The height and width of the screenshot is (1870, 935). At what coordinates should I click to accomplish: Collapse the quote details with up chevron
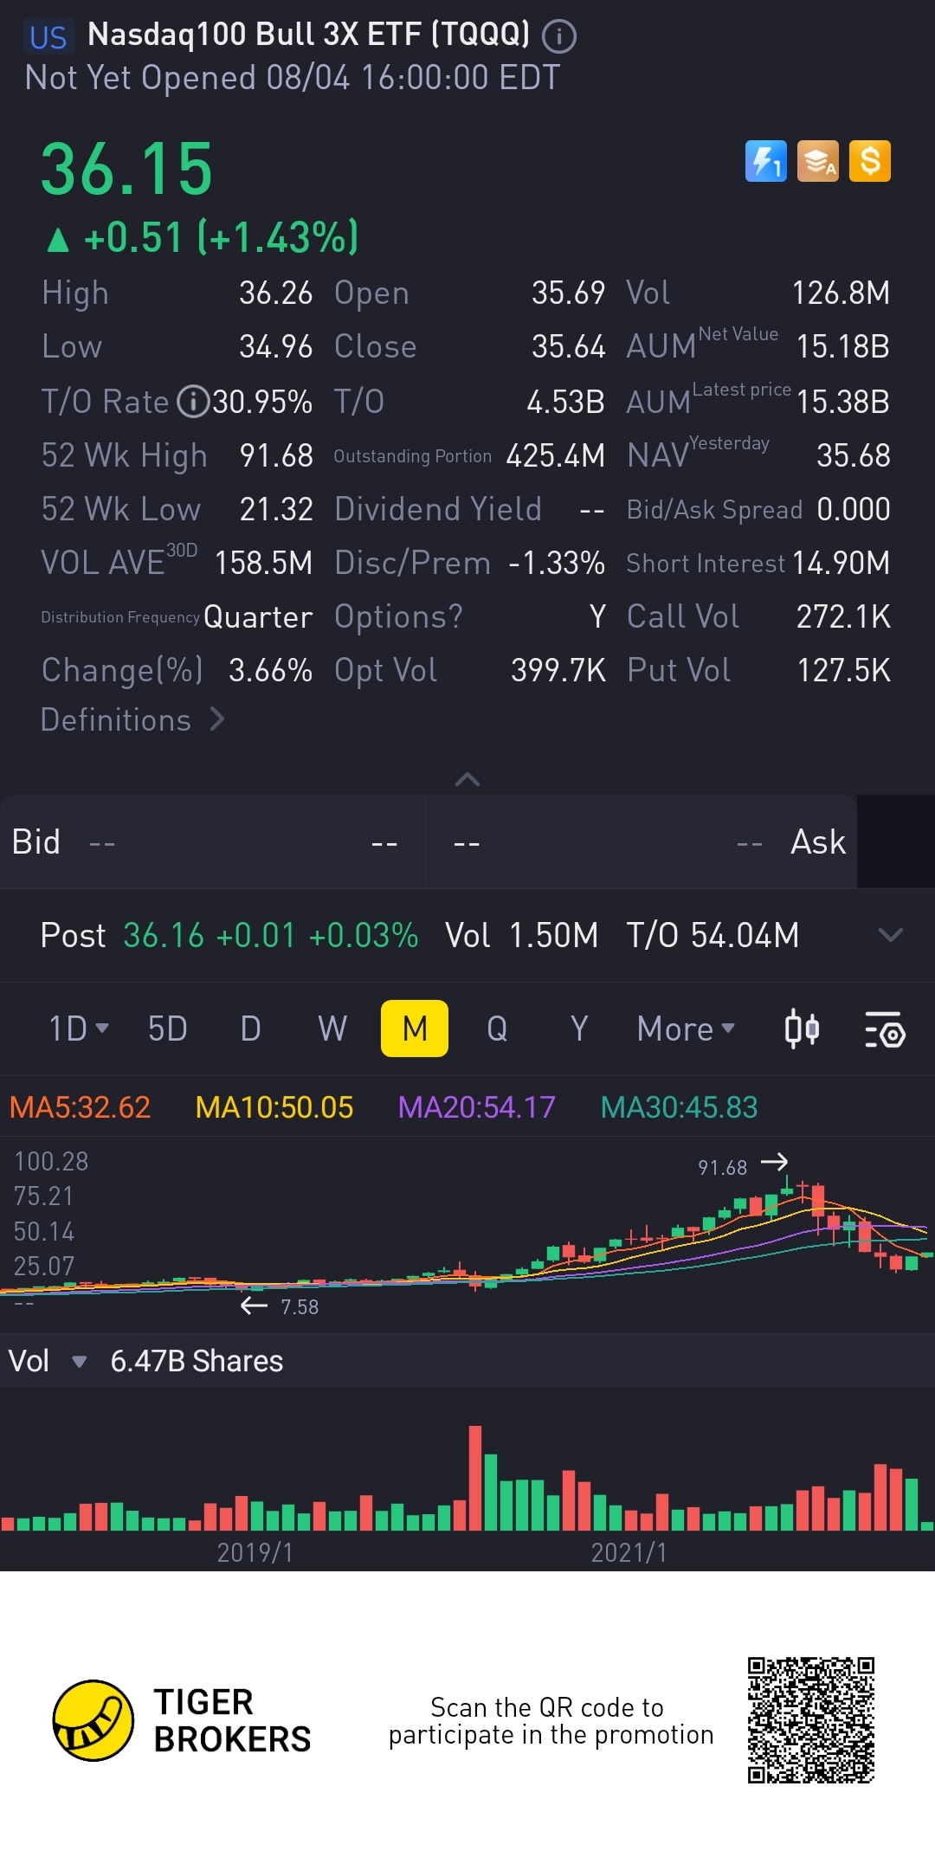coord(467,779)
